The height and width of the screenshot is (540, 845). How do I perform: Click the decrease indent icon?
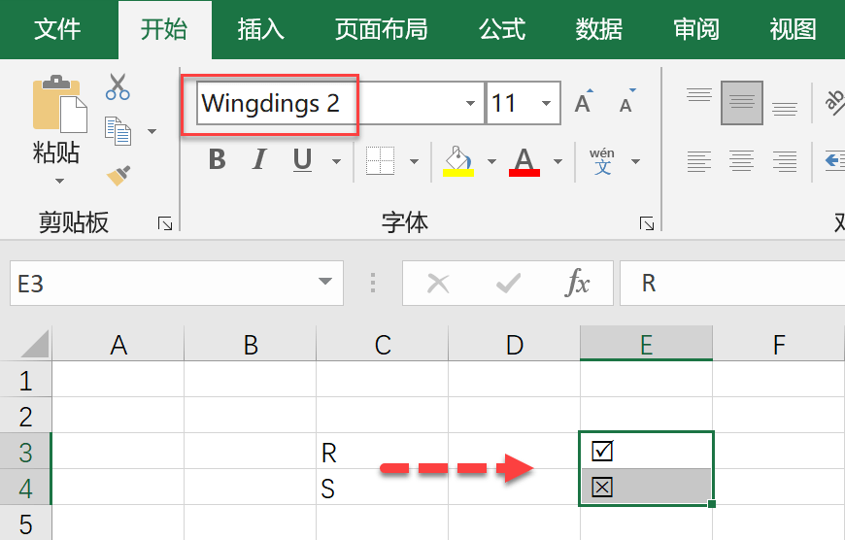click(834, 161)
